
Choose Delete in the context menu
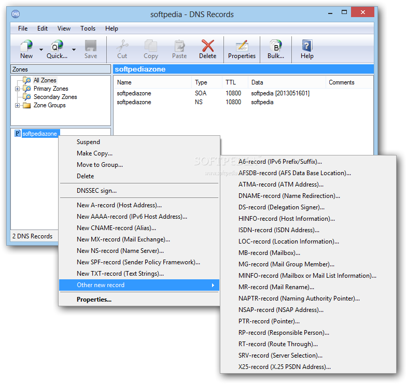(x=139, y=176)
